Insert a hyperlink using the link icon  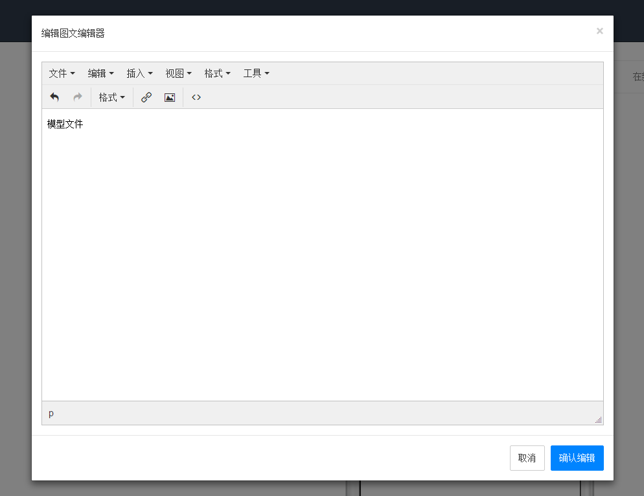146,97
